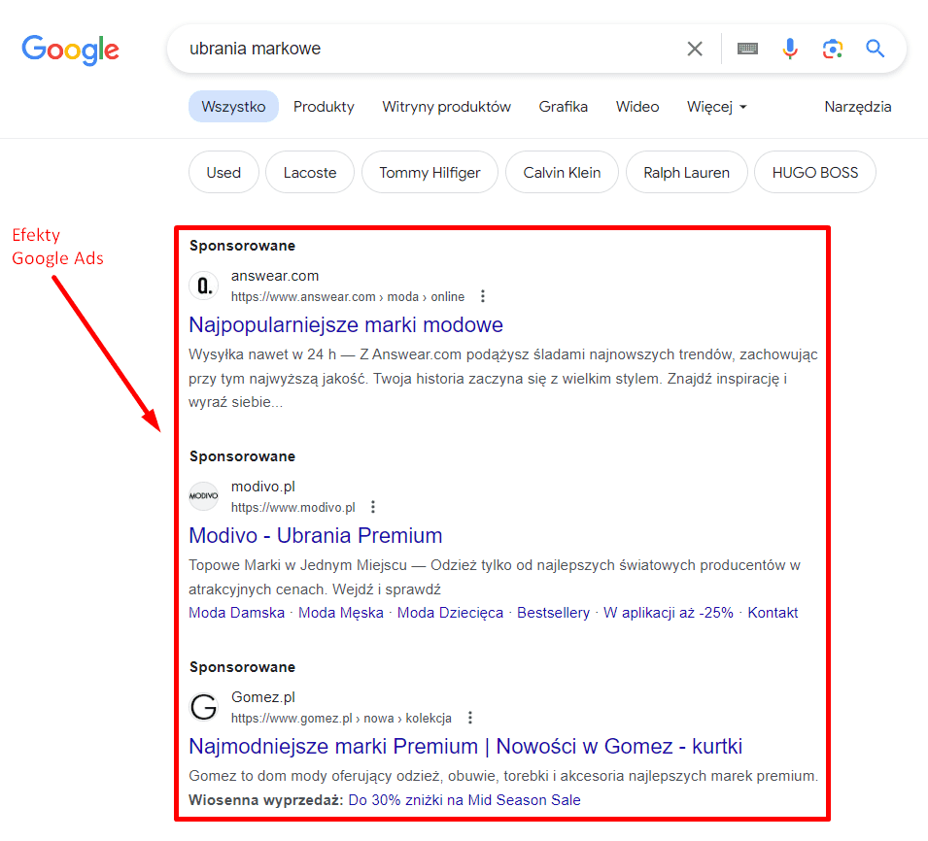Apply the HUGO BOSS filter chip

pyautogui.click(x=815, y=172)
